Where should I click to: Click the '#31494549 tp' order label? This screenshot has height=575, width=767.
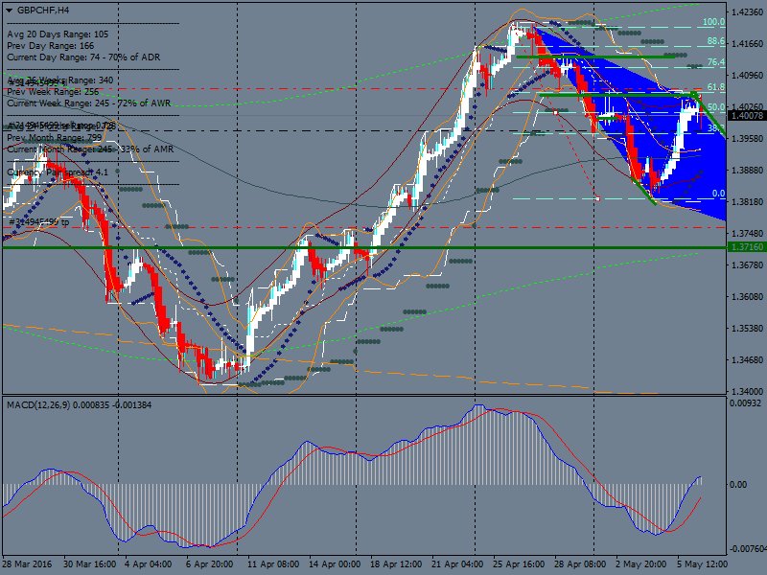(39, 222)
